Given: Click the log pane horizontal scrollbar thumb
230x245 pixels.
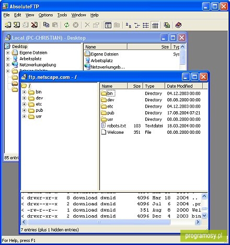Looking at the screenshot, I should pyautogui.click(x=99, y=222).
